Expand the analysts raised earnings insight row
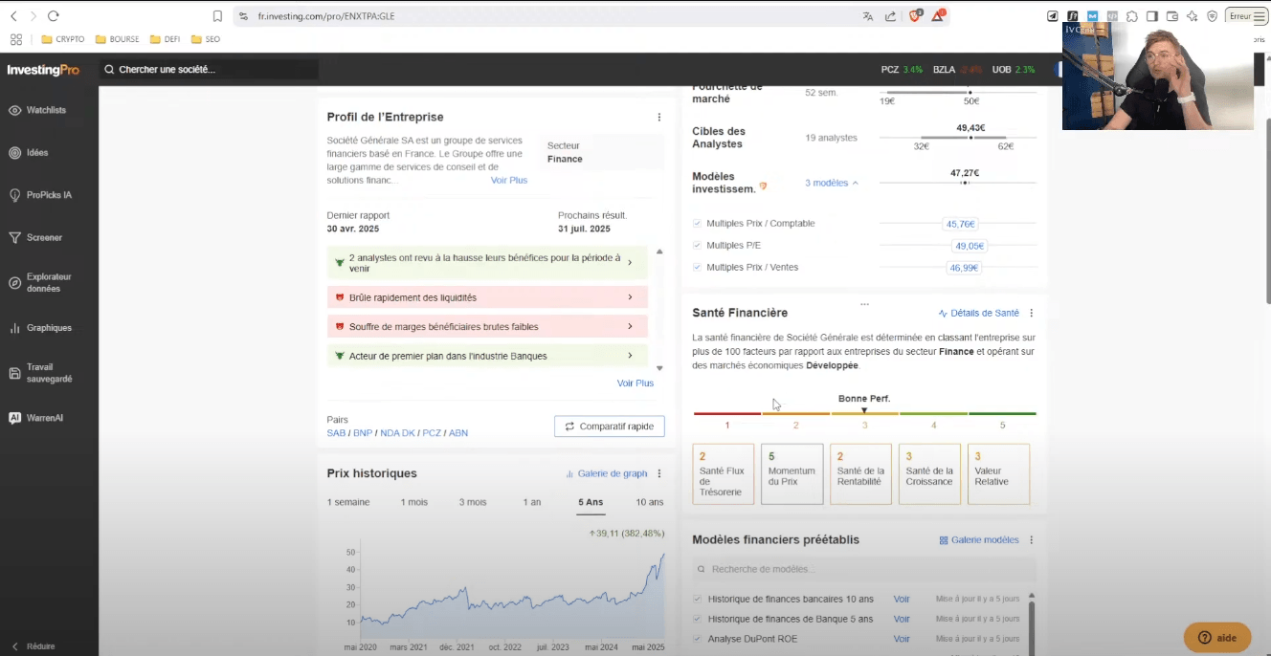 click(x=487, y=263)
